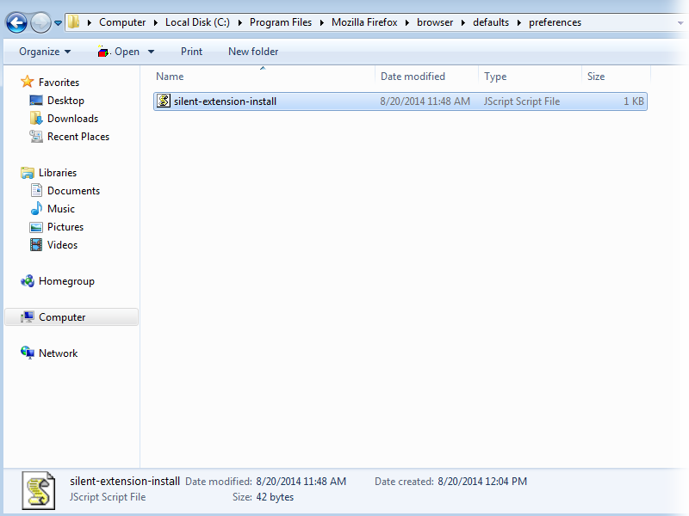Viewport: 689px width, 516px height.
Task: Open the Videos library
Action: pyautogui.click(x=62, y=244)
